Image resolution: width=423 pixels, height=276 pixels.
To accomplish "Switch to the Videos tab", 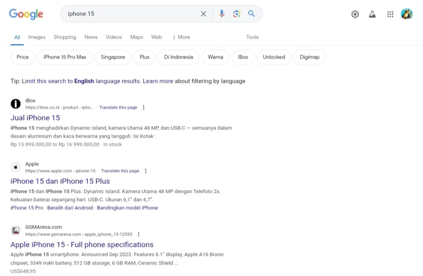I will [114, 37].
